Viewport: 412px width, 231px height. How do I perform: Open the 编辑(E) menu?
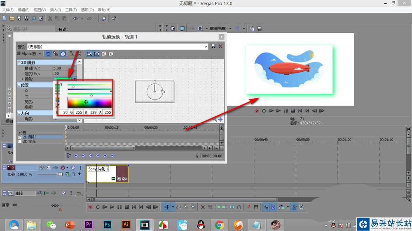point(23,10)
